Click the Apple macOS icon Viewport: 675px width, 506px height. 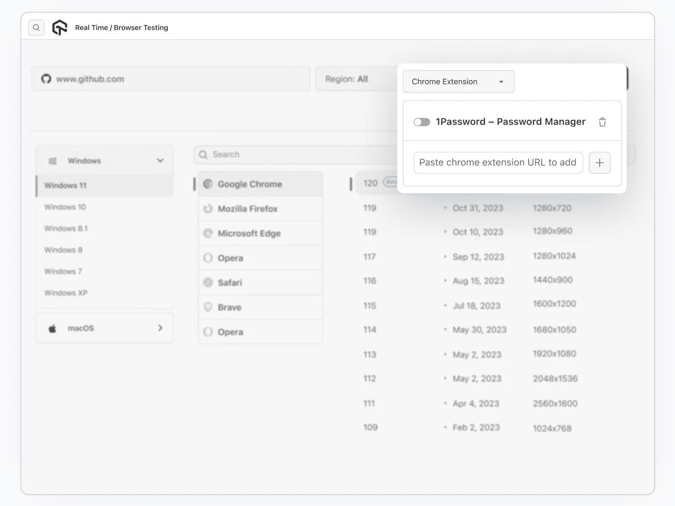click(x=53, y=328)
